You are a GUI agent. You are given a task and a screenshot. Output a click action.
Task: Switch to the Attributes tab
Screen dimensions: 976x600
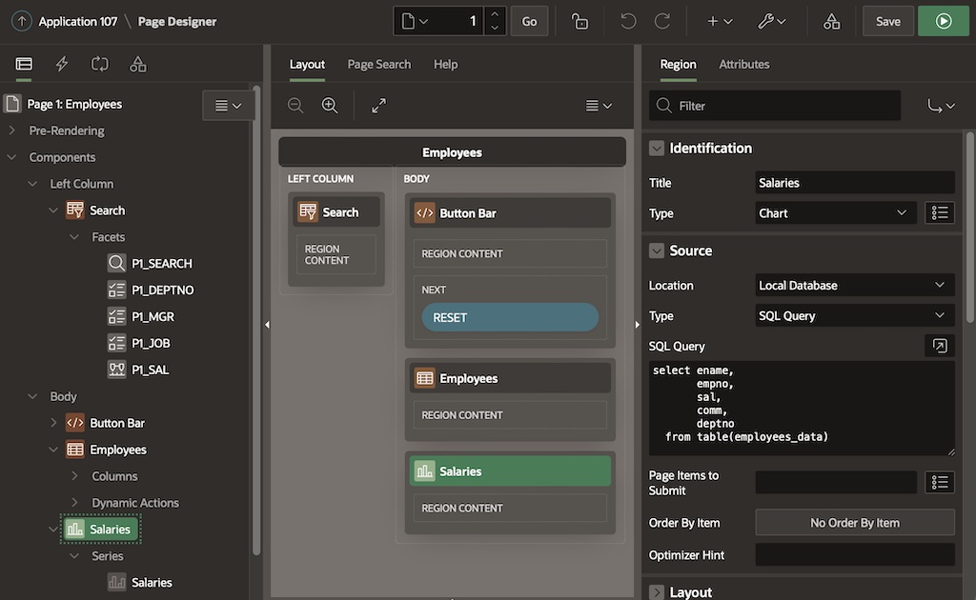pyautogui.click(x=743, y=64)
